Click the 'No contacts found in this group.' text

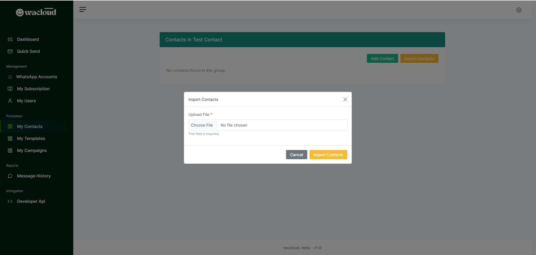196,70
